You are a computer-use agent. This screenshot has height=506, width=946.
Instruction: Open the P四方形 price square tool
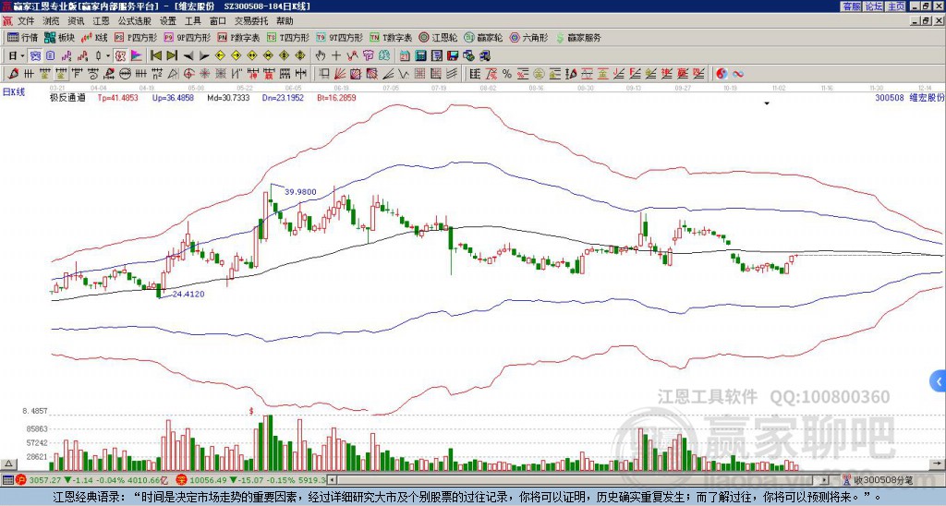(135, 37)
